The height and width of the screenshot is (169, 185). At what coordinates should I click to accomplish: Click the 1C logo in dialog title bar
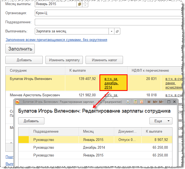(17, 102)
